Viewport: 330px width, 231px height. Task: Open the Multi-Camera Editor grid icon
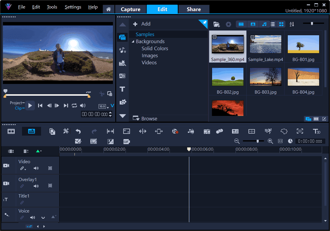tap(251, 131)
